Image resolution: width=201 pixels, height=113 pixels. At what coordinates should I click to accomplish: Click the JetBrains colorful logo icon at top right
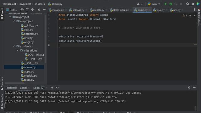click(x=198, y=4)
